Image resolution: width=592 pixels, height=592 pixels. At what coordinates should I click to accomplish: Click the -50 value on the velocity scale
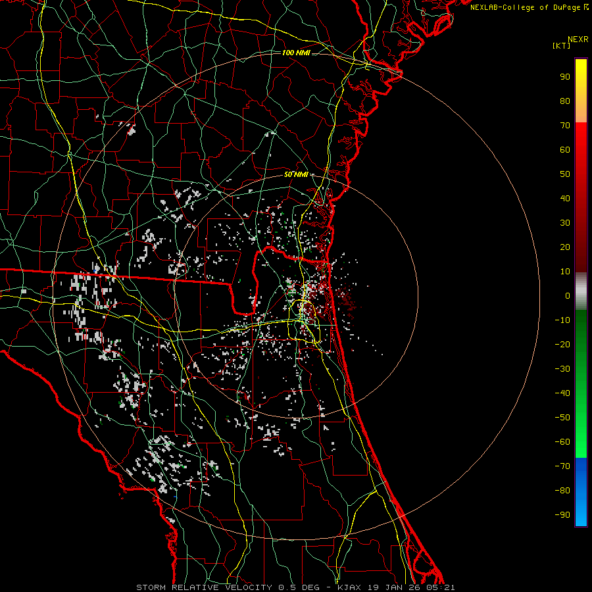point(562,418)
